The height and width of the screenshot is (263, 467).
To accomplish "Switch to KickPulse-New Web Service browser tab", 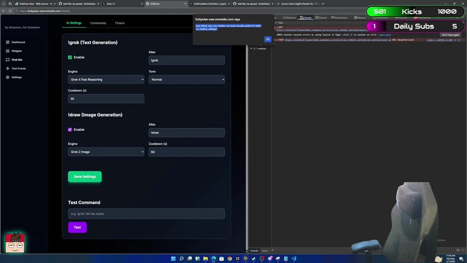I will pos(36,4).
